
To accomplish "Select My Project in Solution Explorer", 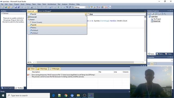I will [157, 19].
